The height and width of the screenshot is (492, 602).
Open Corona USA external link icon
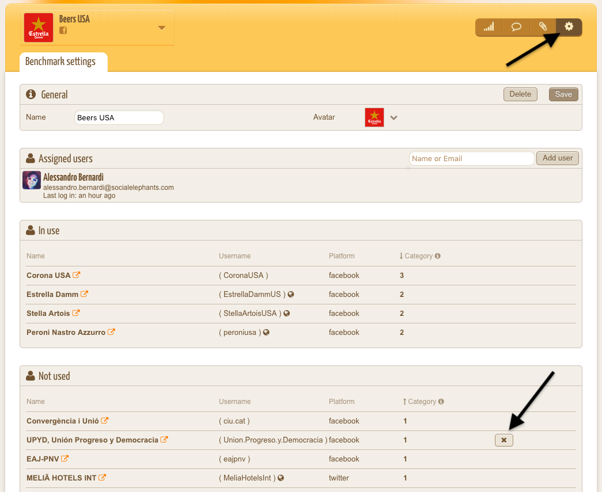[x=77, y=275]
